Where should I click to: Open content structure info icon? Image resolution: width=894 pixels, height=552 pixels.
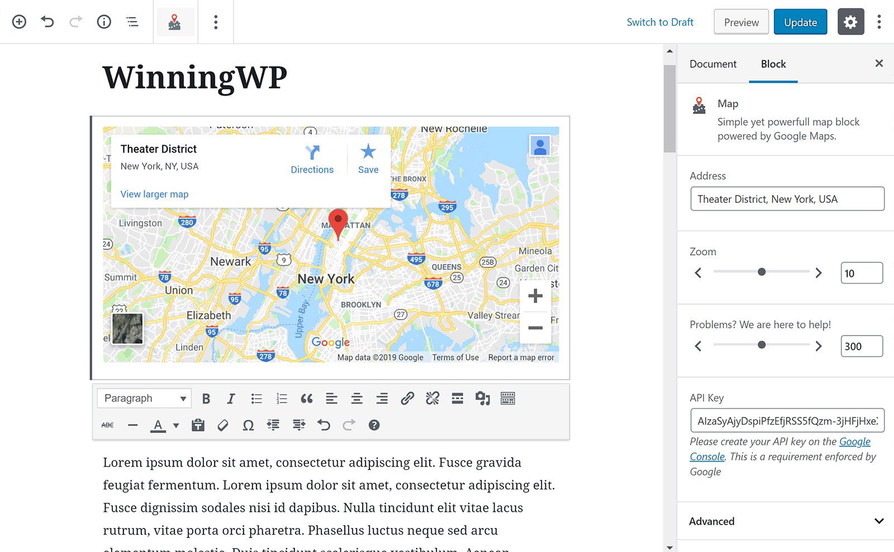104,22
